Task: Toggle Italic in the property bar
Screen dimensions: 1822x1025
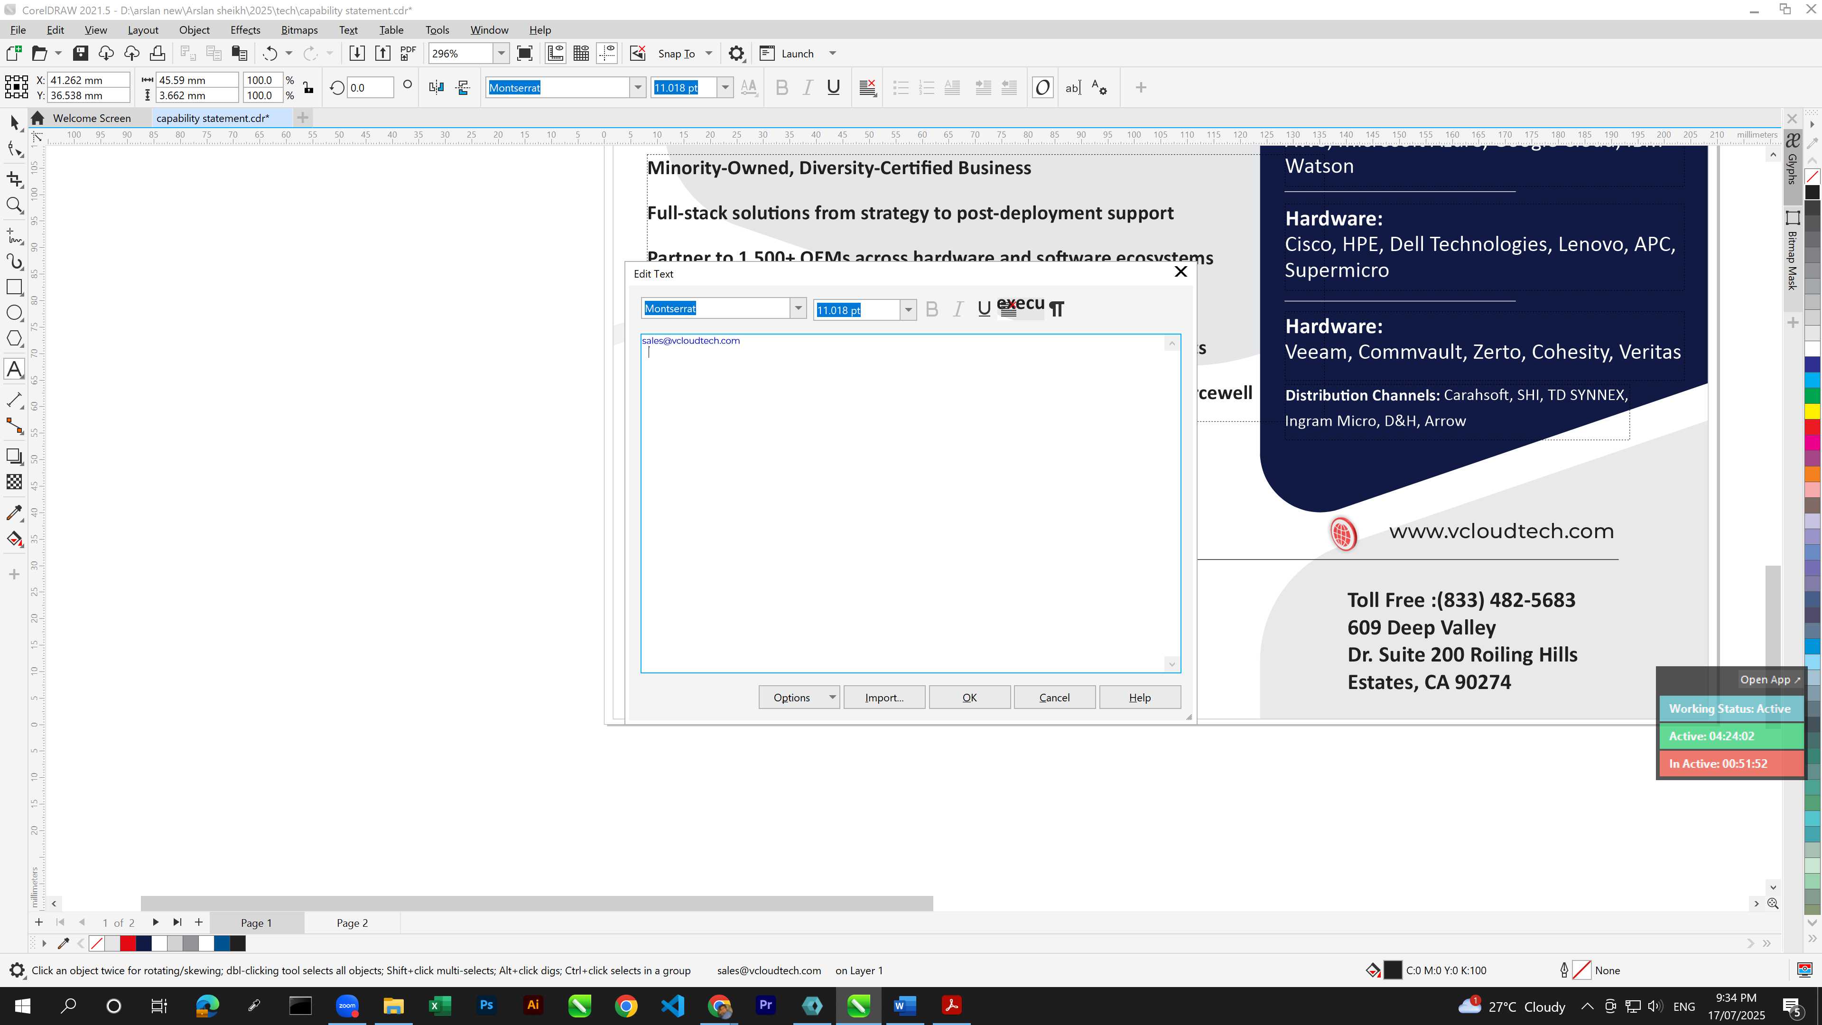Action: [x=807, y=88]
